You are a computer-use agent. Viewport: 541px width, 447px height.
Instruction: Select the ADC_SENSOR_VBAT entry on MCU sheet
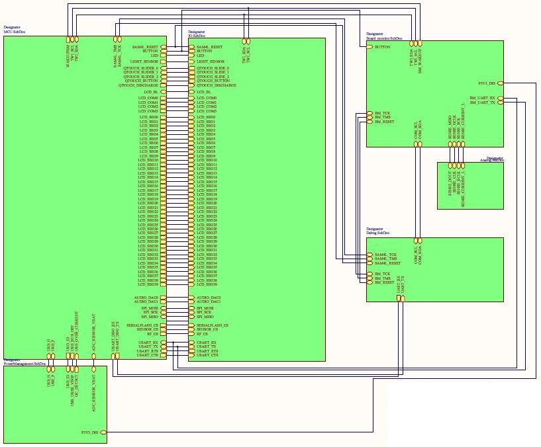tap(93, 355)
